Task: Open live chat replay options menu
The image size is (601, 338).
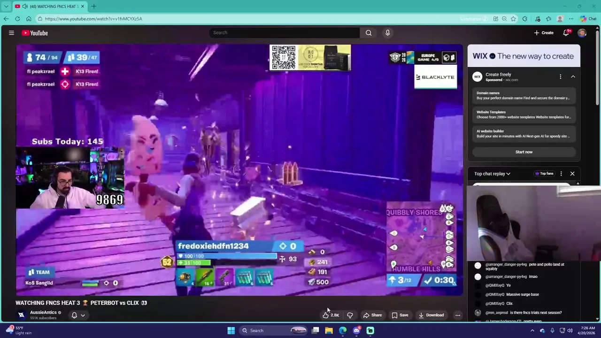Action: 561,174
